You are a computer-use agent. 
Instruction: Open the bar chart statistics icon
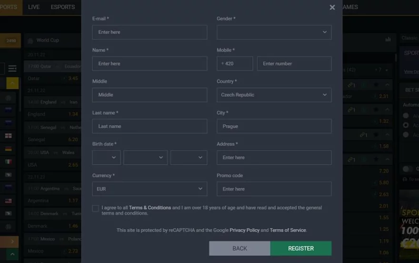[388, 40]
